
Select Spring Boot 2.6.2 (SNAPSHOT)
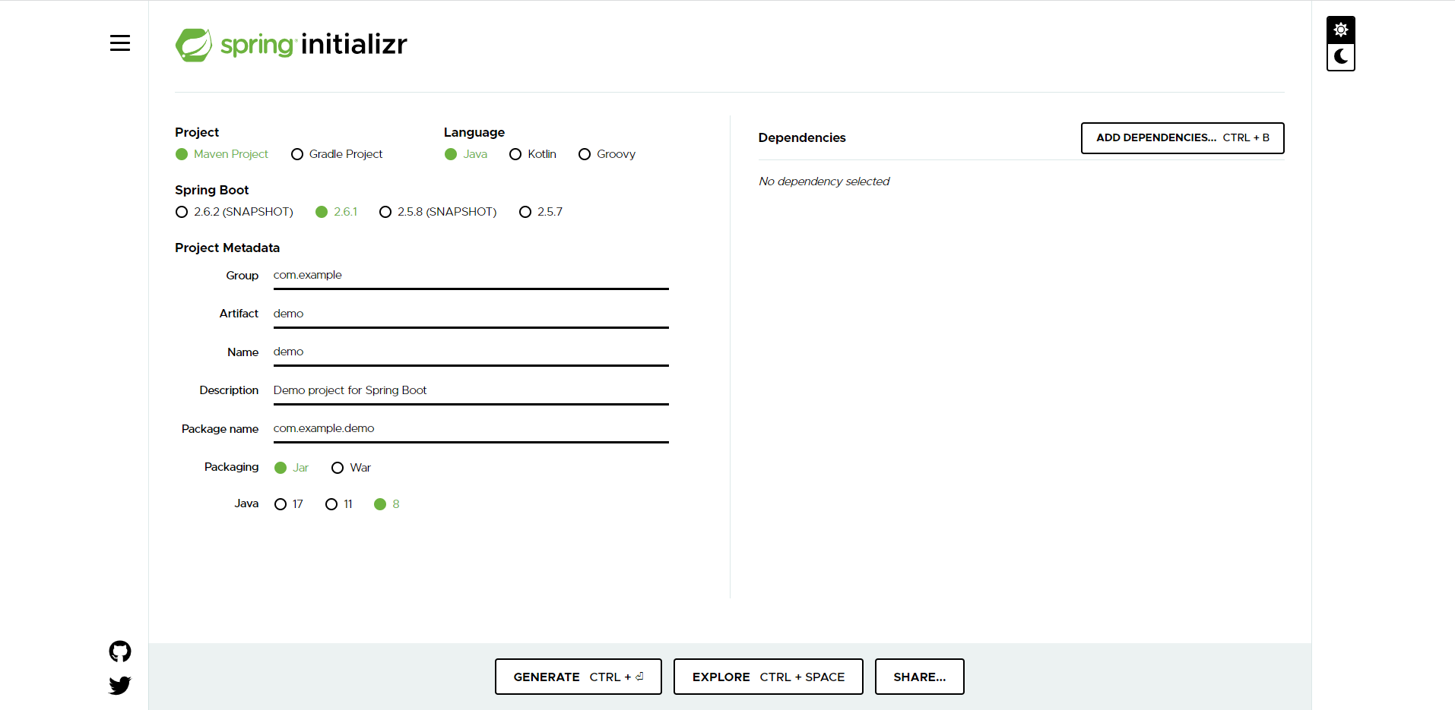(234, 212)
